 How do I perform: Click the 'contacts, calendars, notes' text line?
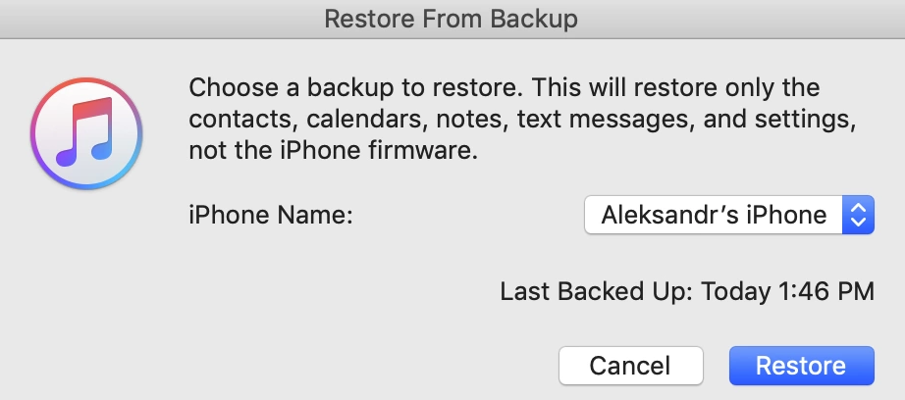[522, 120]
